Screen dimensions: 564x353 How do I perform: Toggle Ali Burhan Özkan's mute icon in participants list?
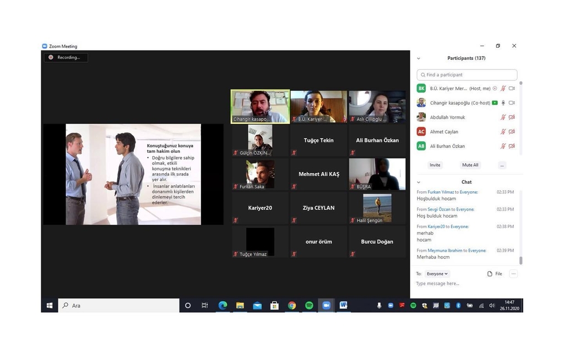pos(503,146)
